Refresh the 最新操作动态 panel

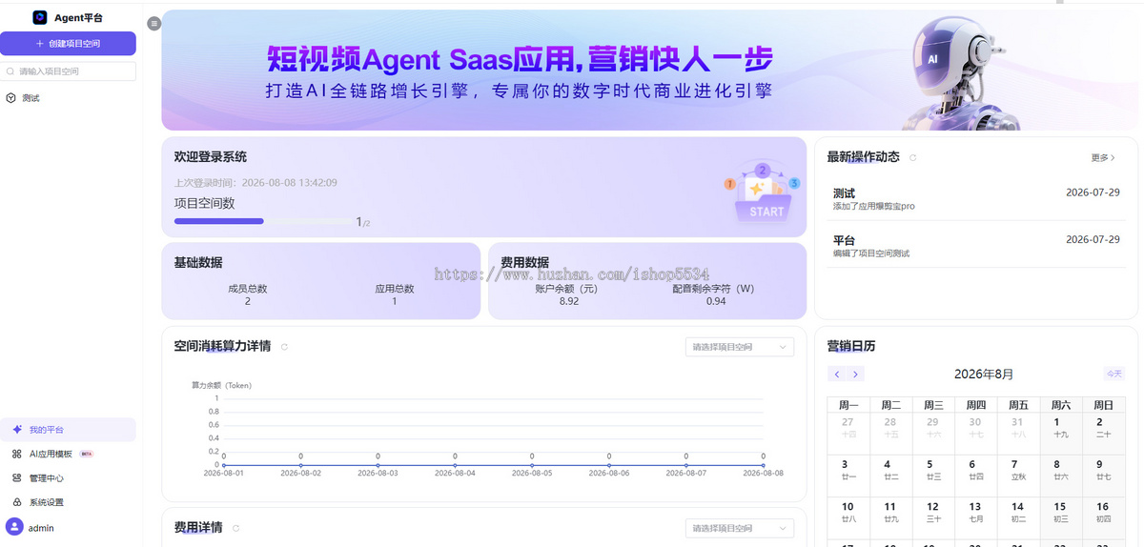[x=912, y=158]
